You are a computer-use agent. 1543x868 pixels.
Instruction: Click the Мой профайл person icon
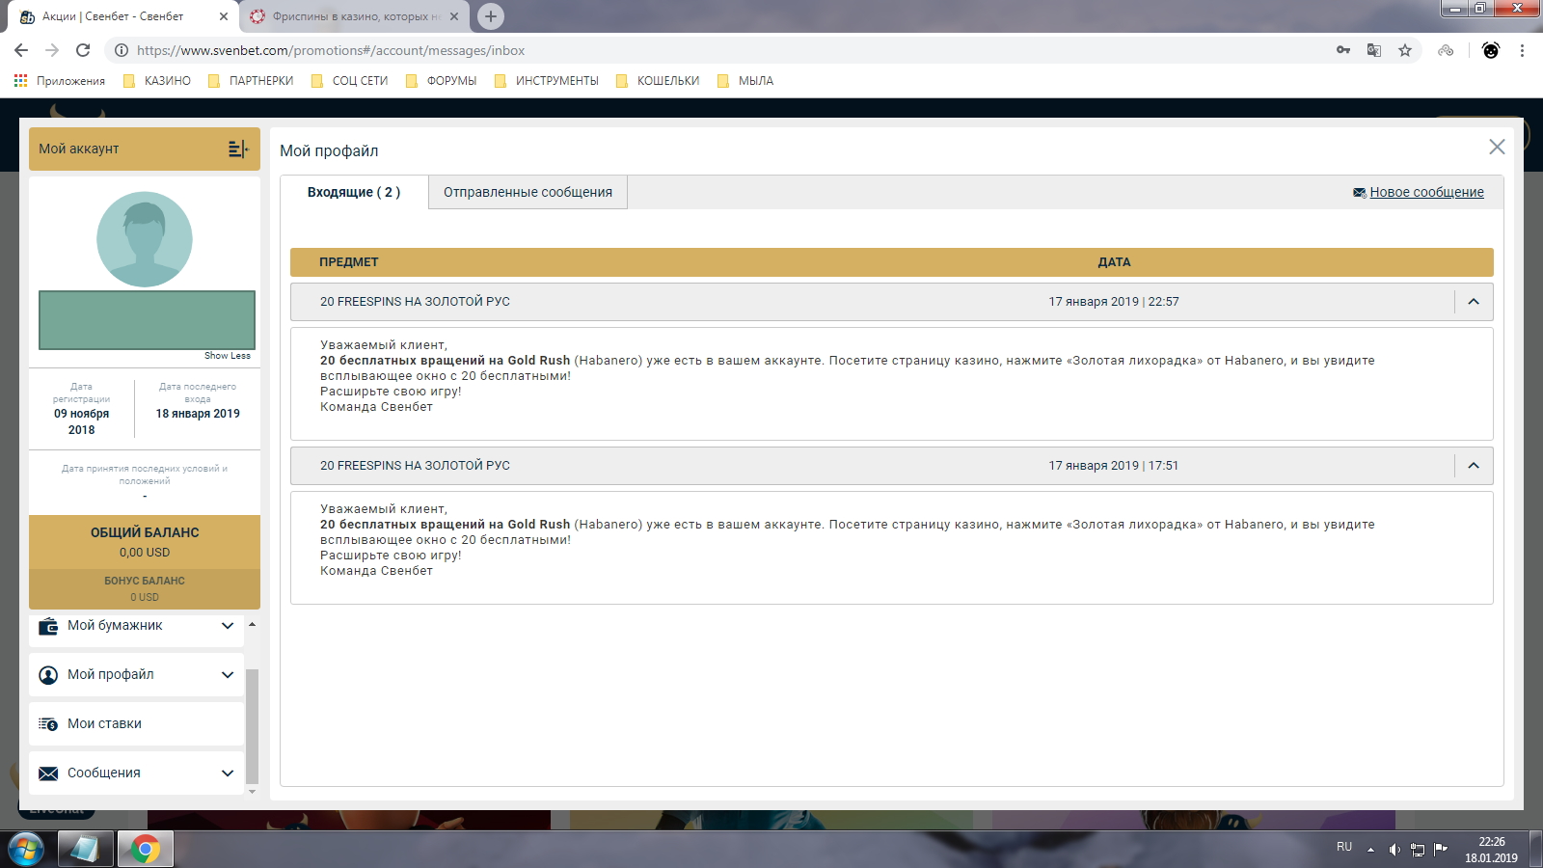point(48,675)
